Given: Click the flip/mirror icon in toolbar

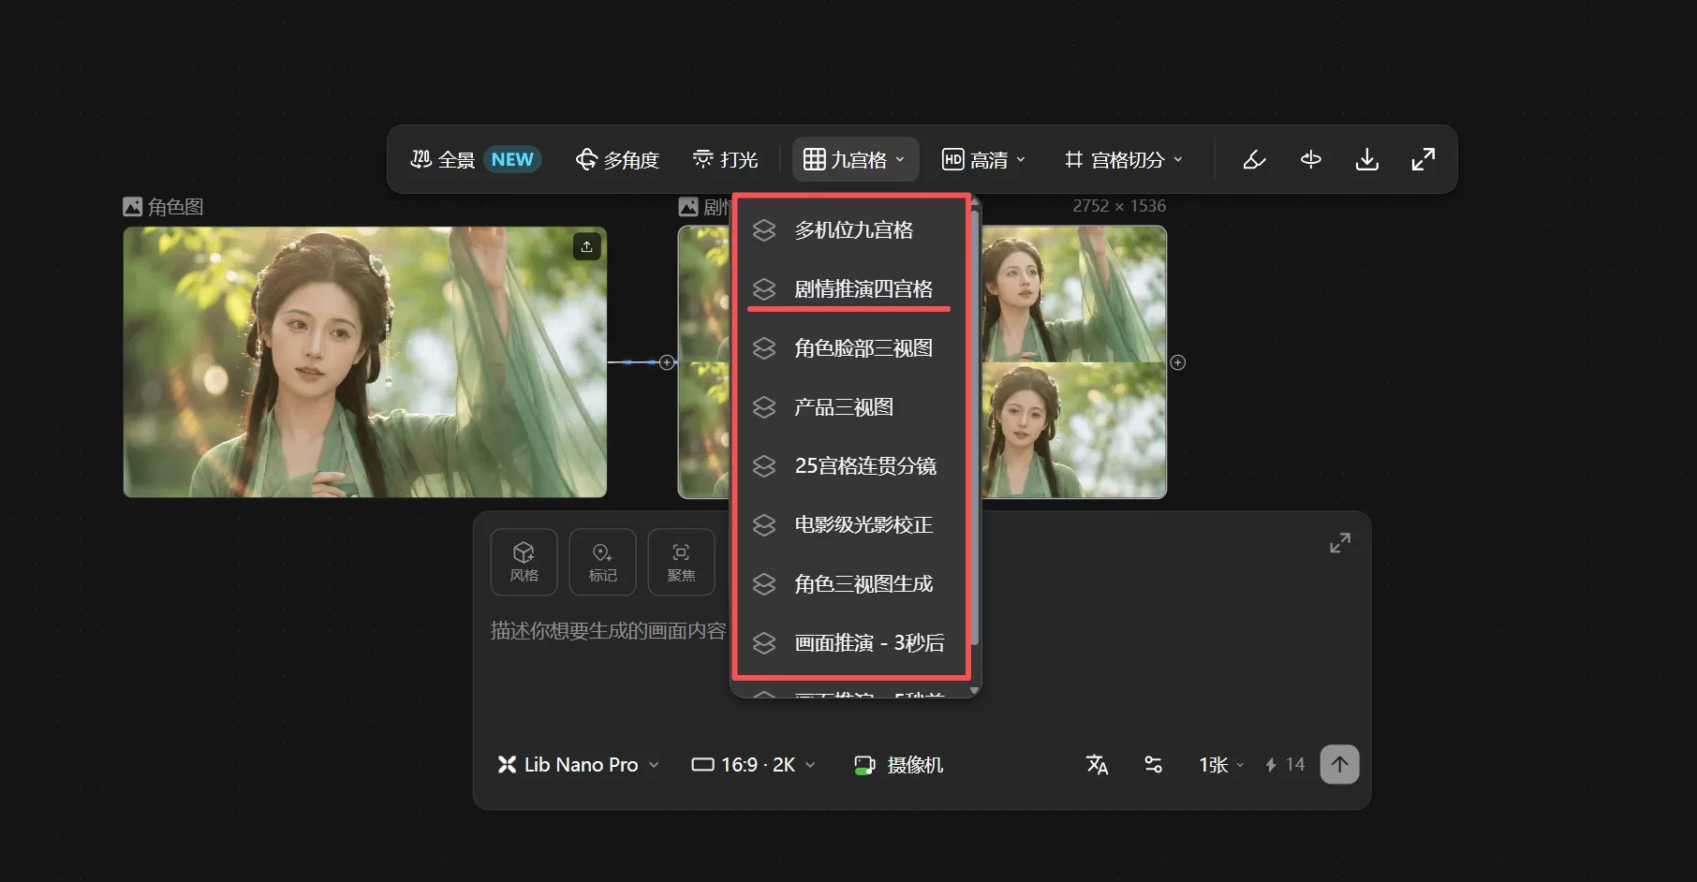Looking at the screenshot, I should (x=1311, y=160).
